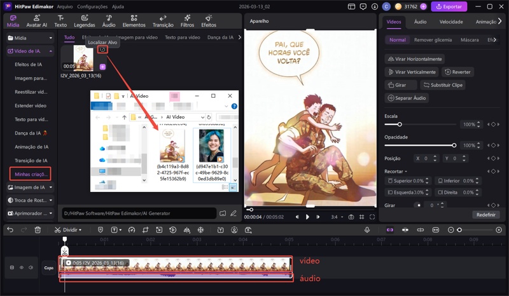Select the crop tool in the timeline toolbar
The image size is (509, 296).
tap(145, 230)
